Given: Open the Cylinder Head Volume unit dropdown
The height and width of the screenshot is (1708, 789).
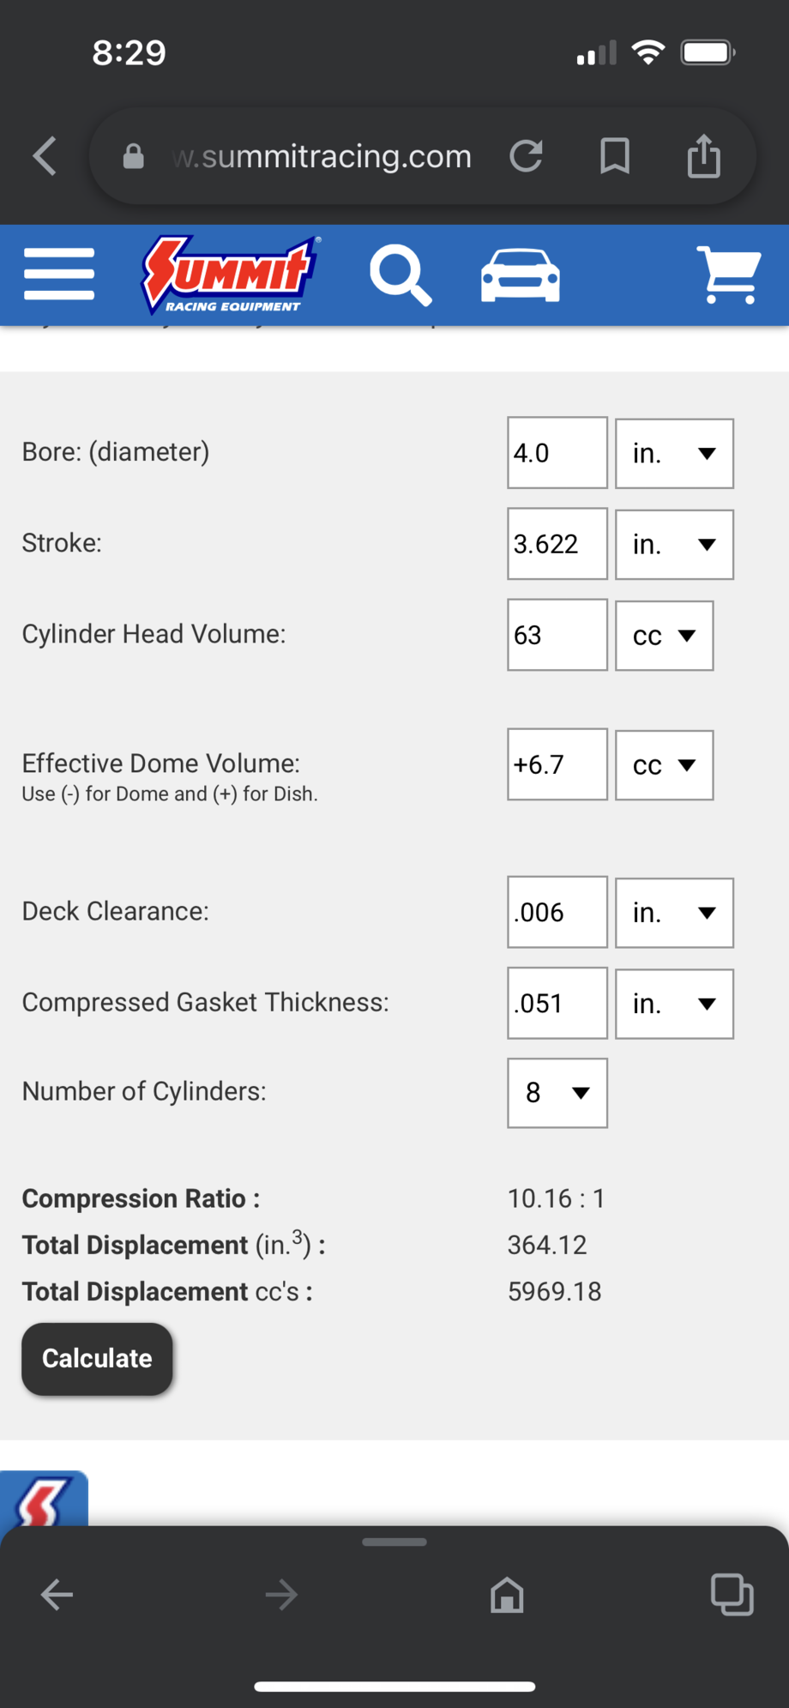Looking at the screenshot, I should (664, 636).
